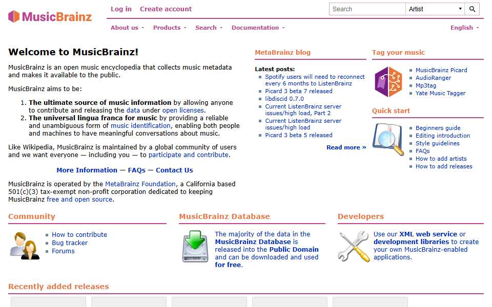Open AudioRanger link

[434, 78]
